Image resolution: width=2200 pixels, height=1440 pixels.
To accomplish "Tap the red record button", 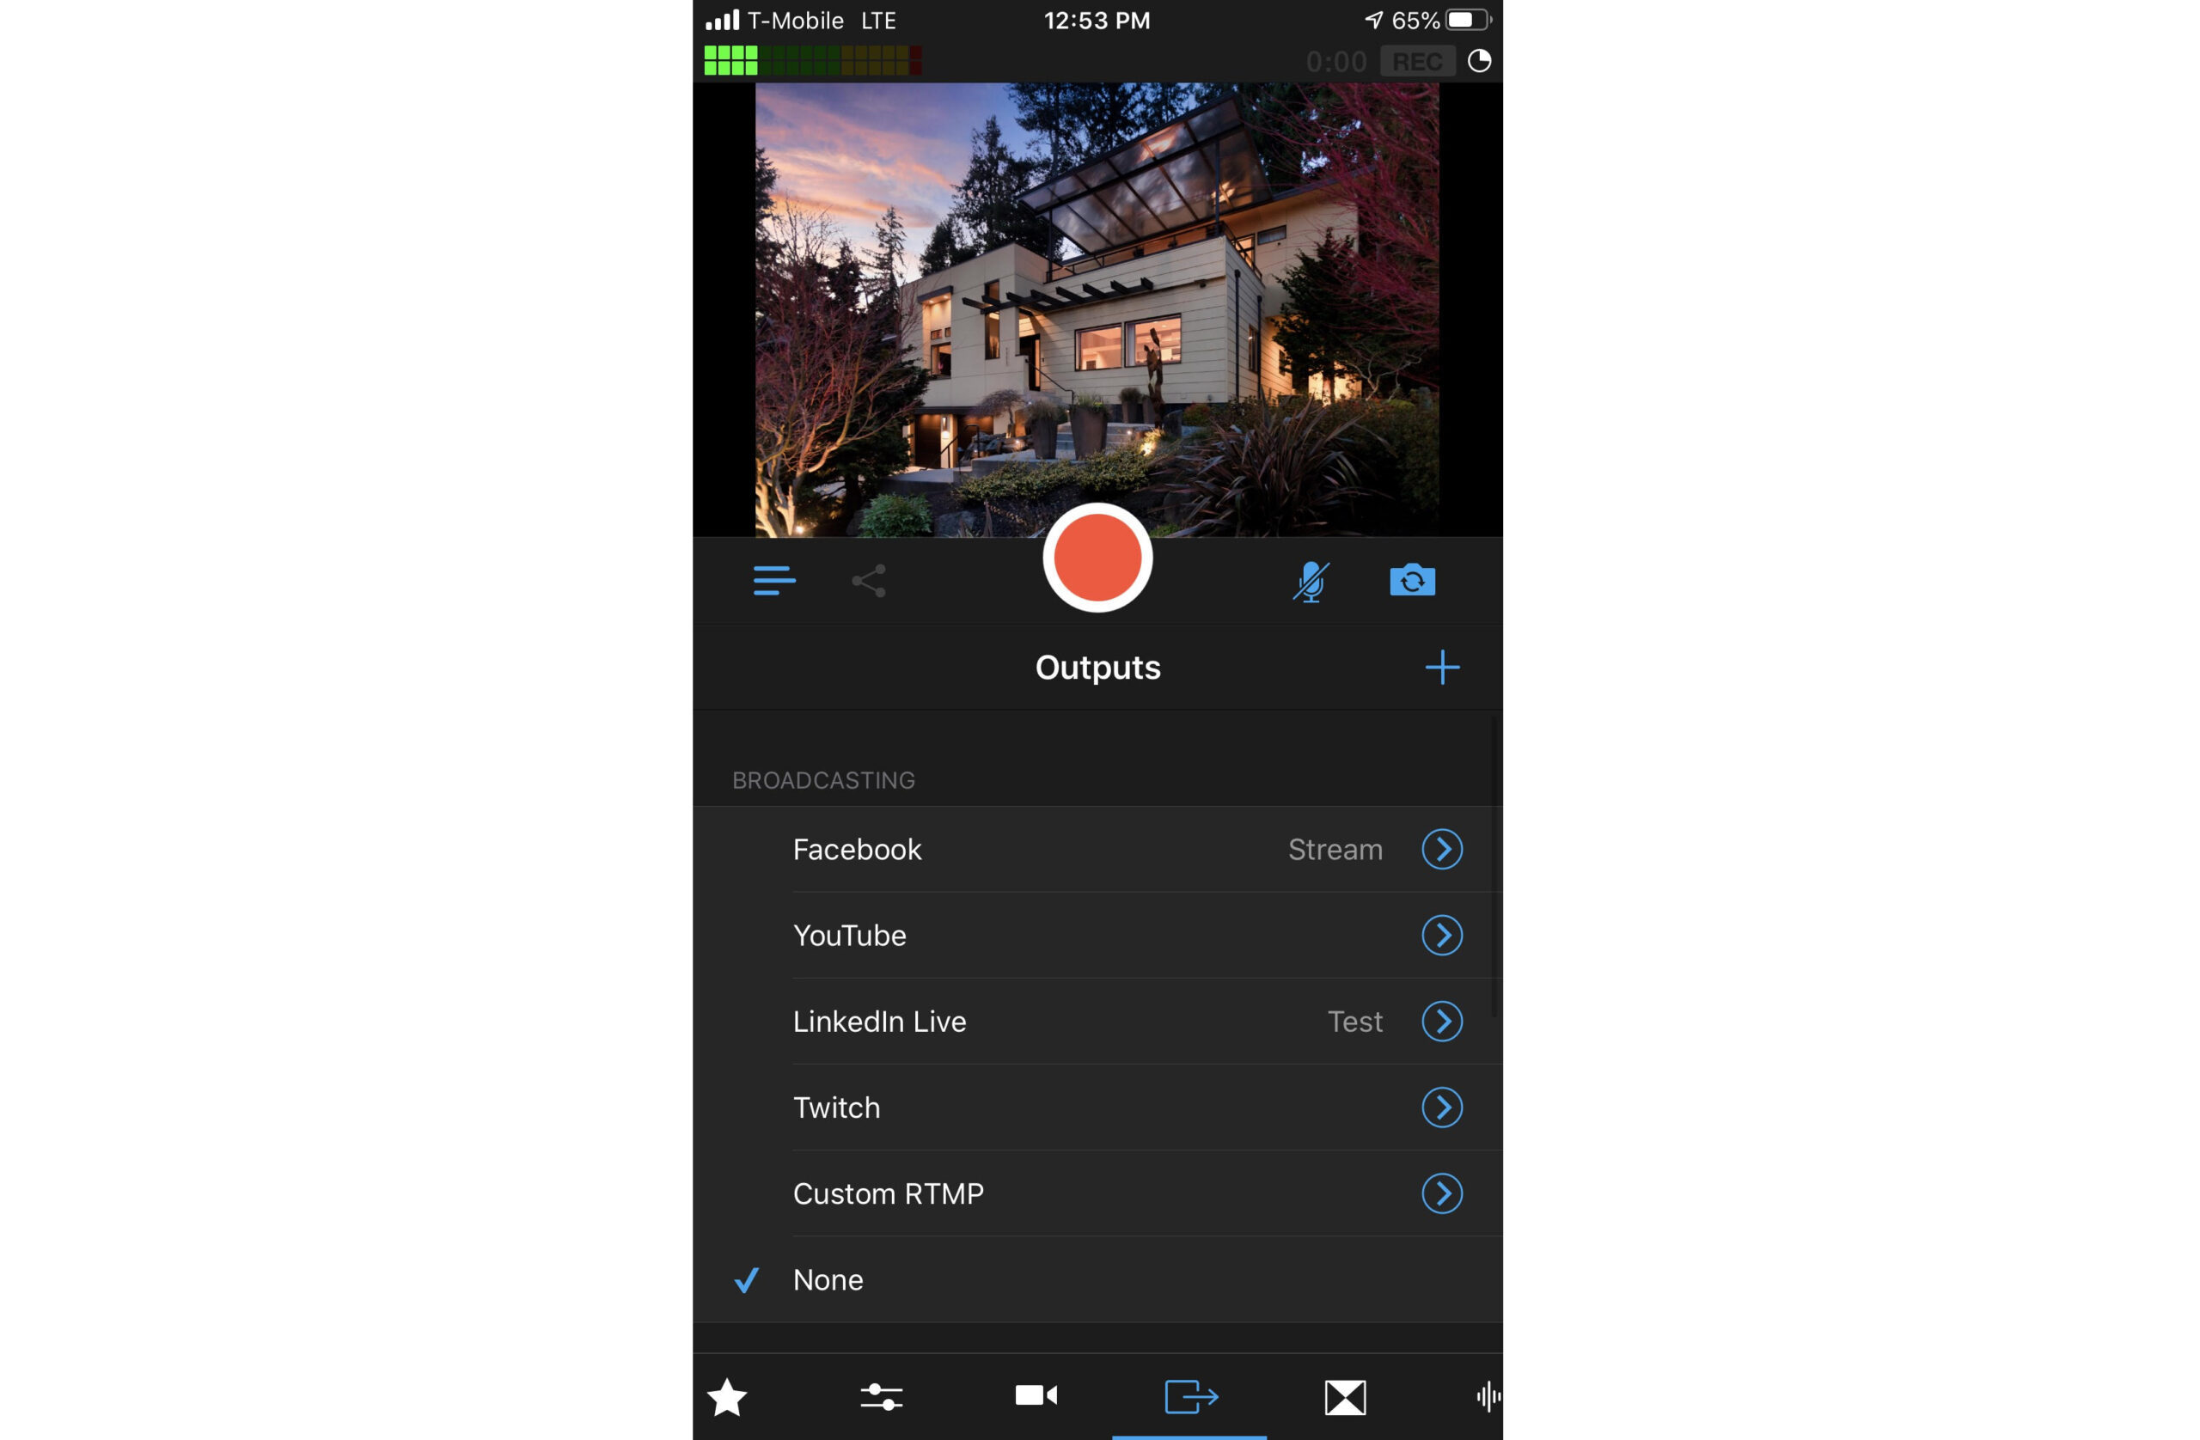I will click(x=1099, y=558).
